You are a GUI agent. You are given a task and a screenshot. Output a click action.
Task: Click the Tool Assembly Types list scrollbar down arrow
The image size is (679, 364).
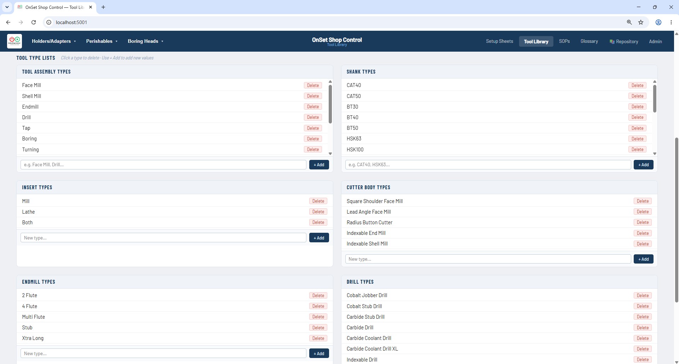(x=330, y=154)
